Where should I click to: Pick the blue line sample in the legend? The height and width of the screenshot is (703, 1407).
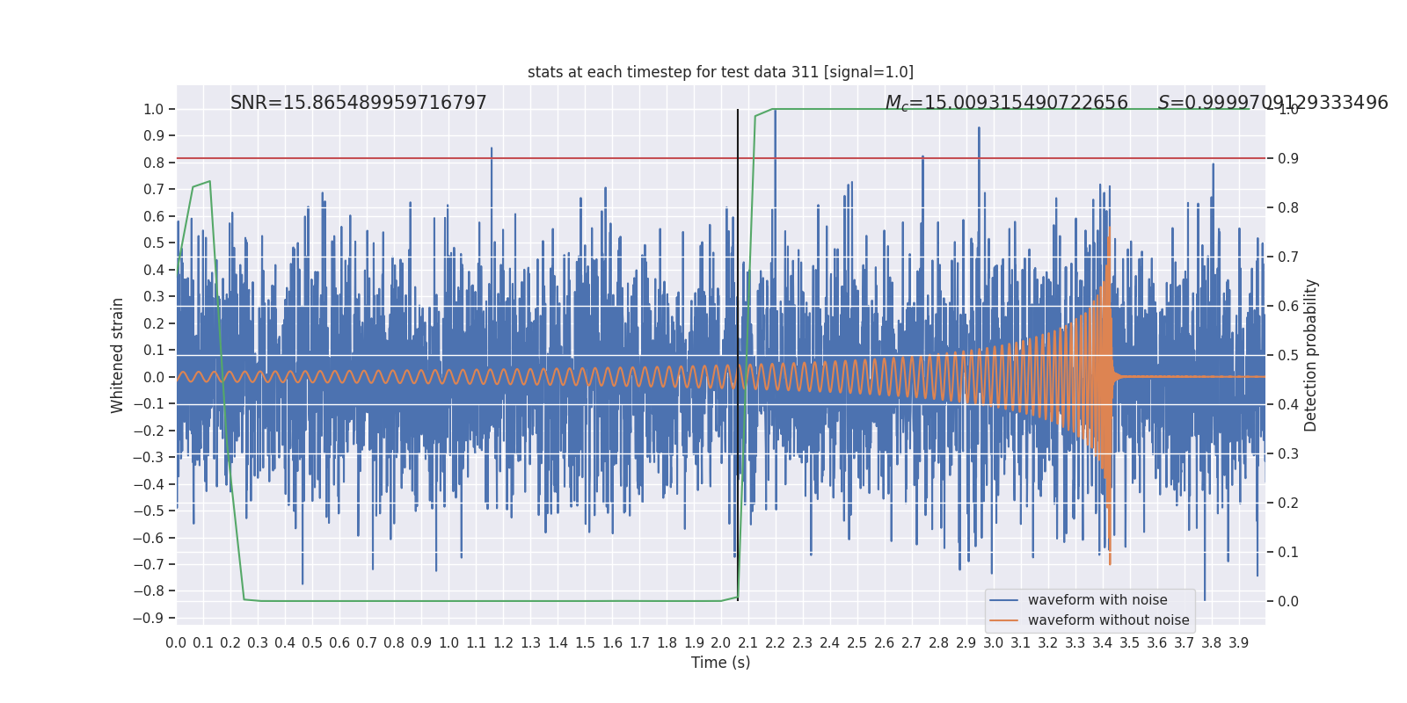(x=1004, y=600)
